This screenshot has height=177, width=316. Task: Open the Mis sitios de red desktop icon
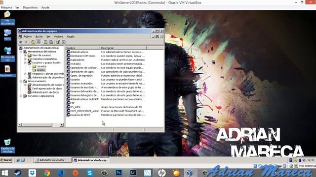pos(7,54)
